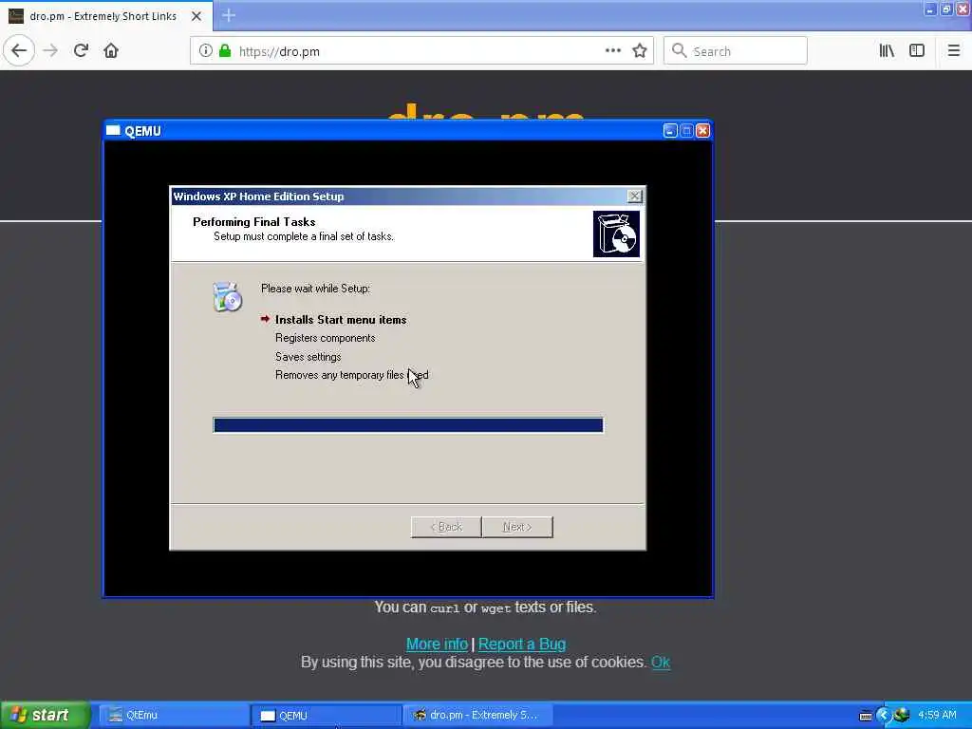This screenshot has height=729, width=972.
Task: Toggle the sidebar view icon
Action: point(917,51)
